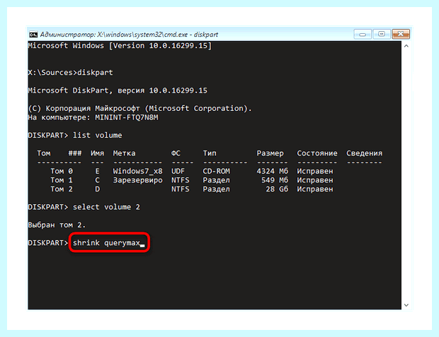Screen dimensions: 439x337
Task: Click the 'Том' column header
Action: 44,153
